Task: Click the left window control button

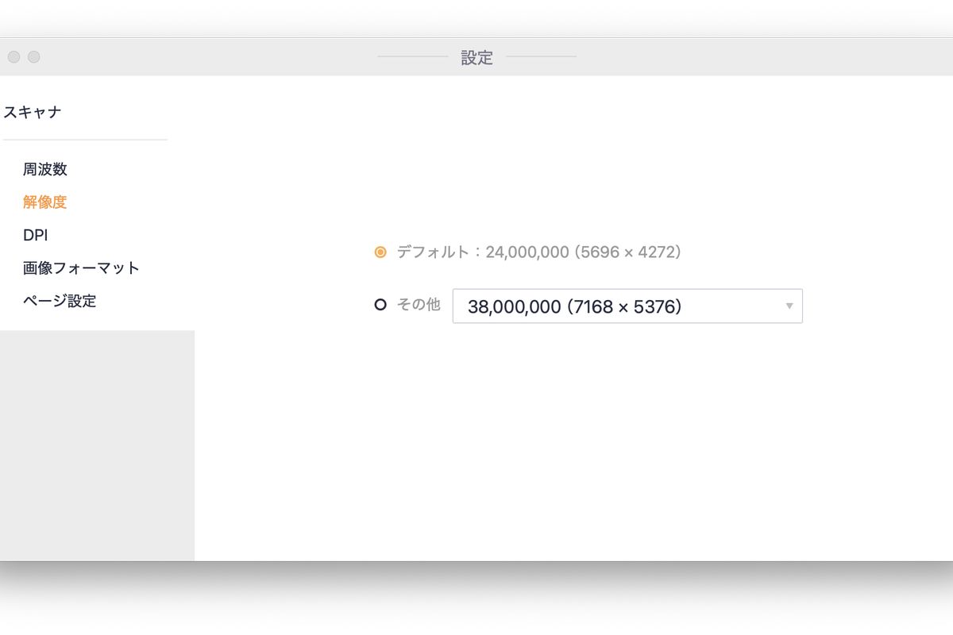Action: click(14, 56)
